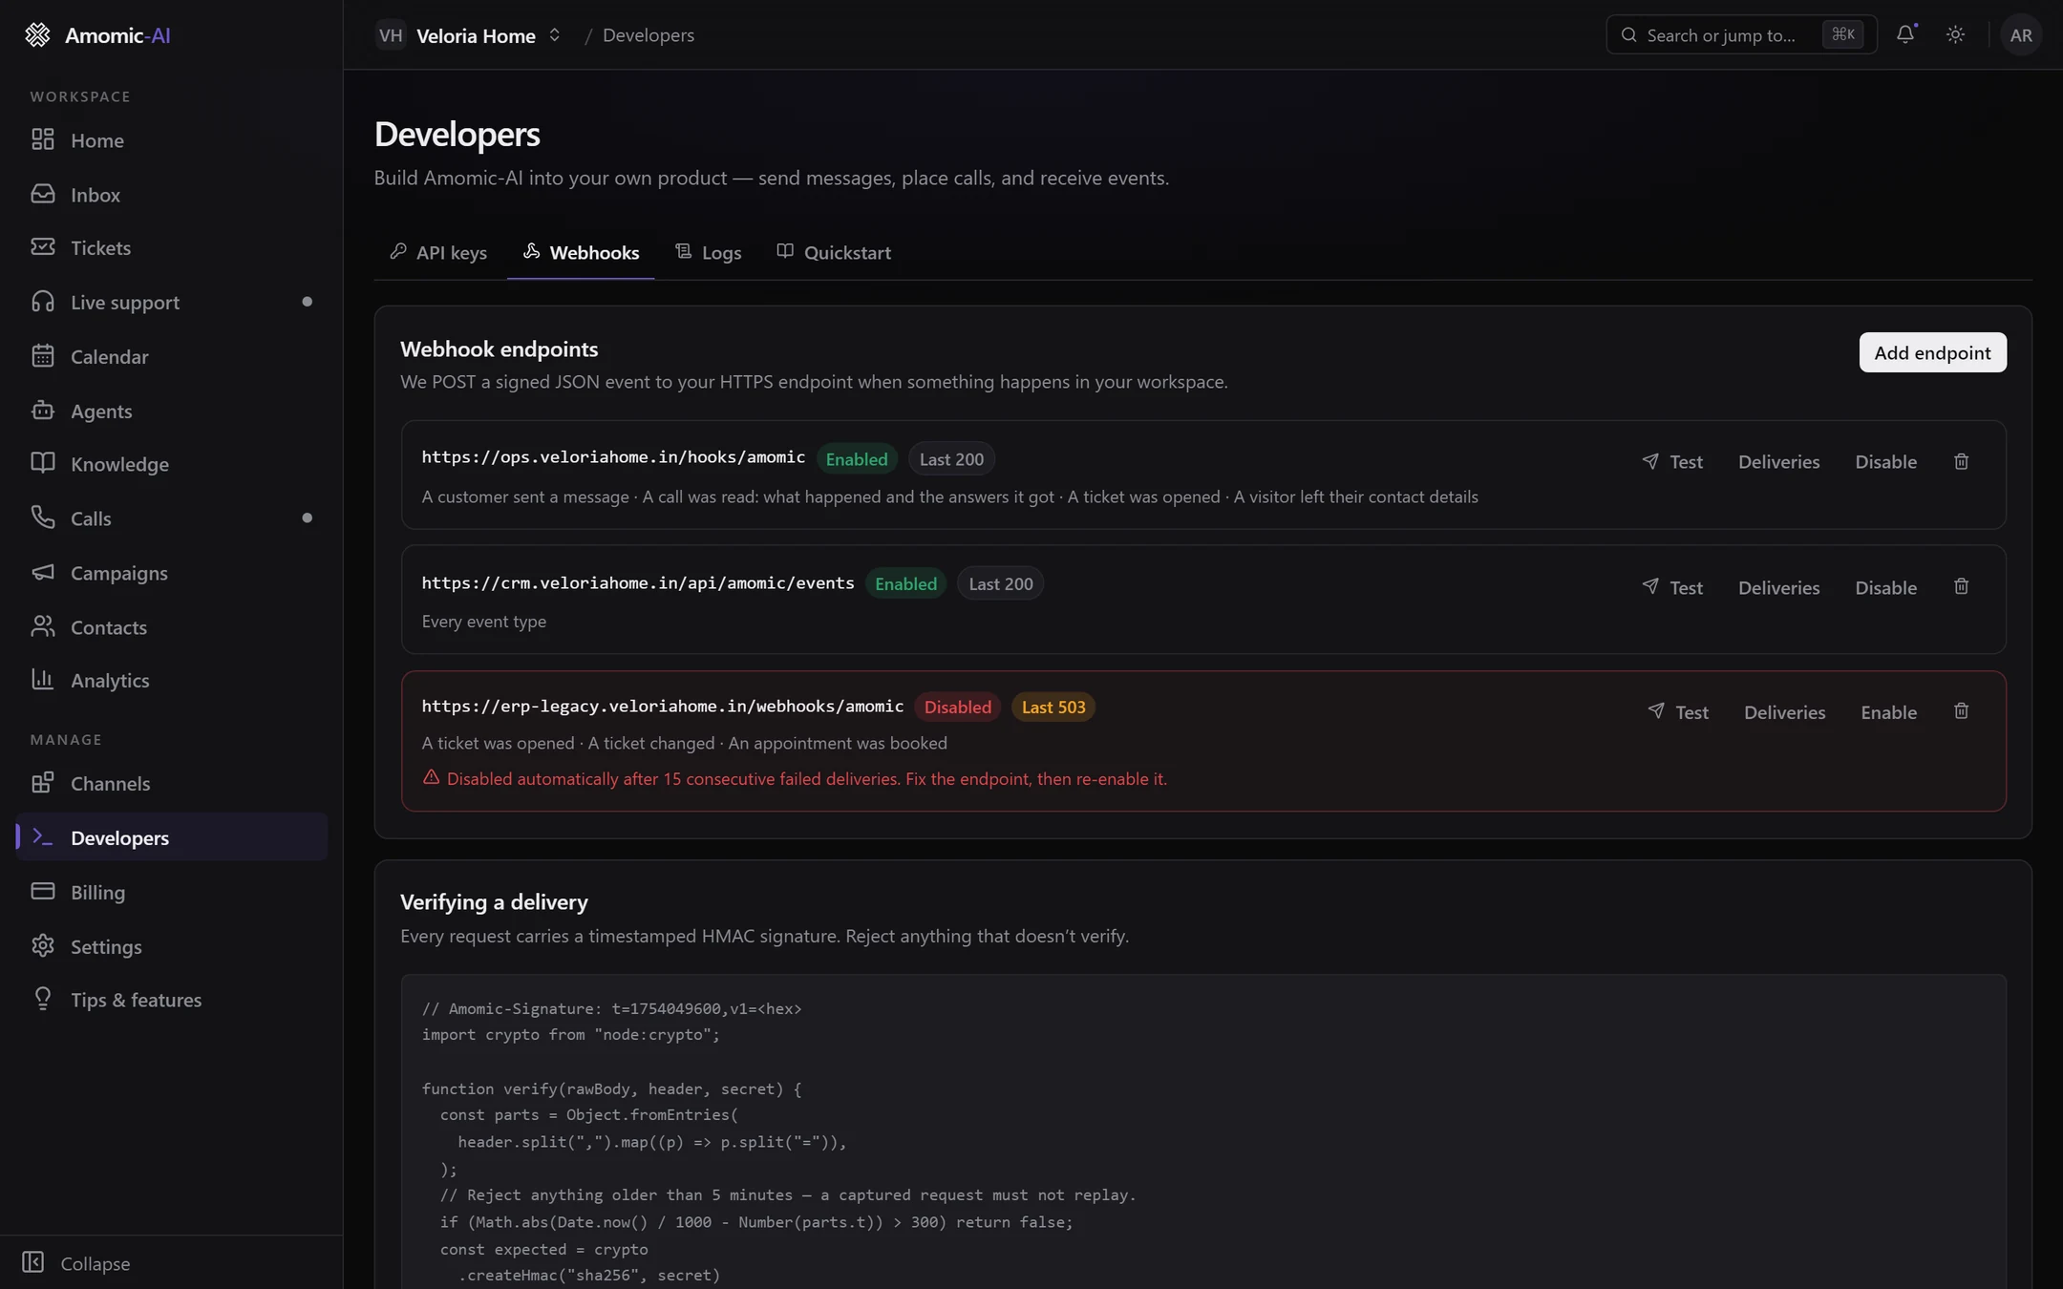Image resolution: width=2063 pixels, height=1289 pixels.
Task: Click the Knowledge book icon
Action: 42,463
